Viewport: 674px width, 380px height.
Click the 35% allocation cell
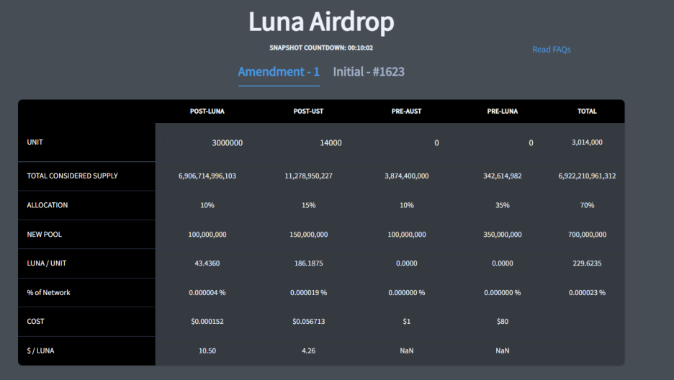tap(502, 205)
